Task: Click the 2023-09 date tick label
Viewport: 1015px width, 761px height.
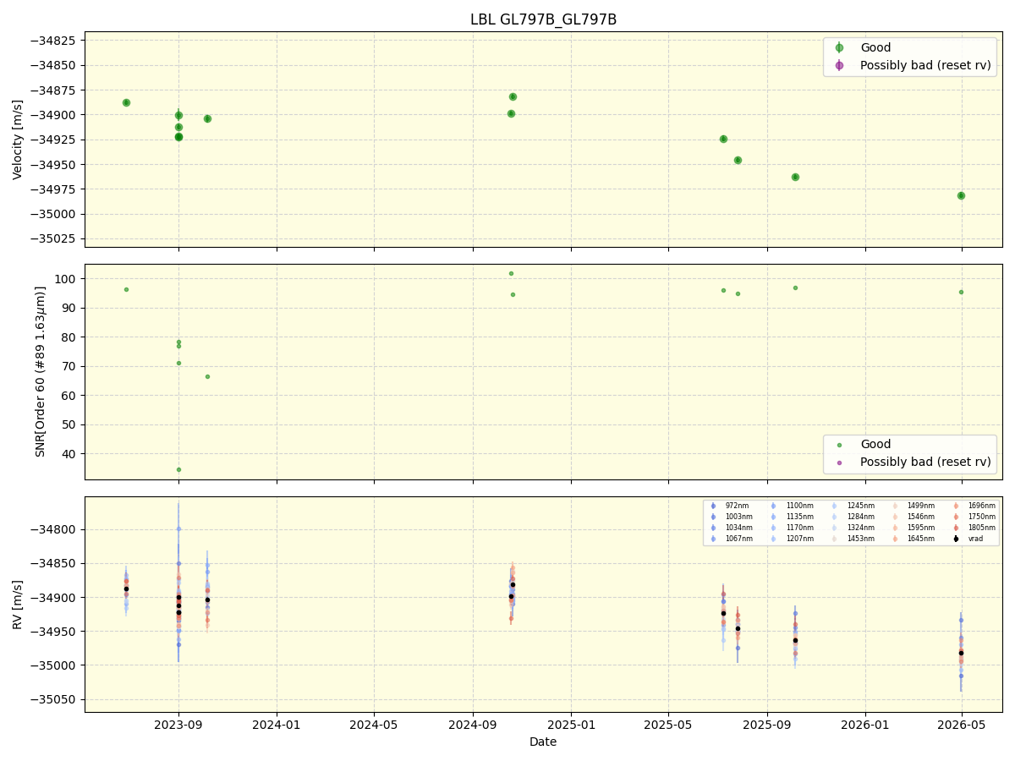Action: click(178, 725)
